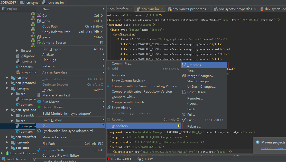The image size is (286, 162).
Task: Switch to hcn-interface editor tab
Action: pos(119,9)
